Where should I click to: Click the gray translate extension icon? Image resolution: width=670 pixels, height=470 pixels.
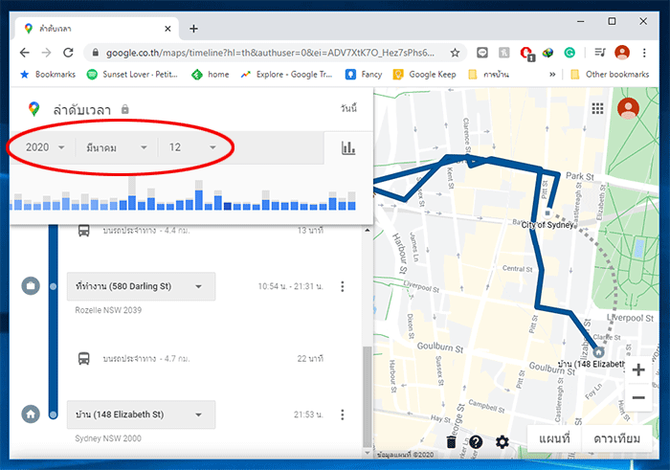coord(504,53)
